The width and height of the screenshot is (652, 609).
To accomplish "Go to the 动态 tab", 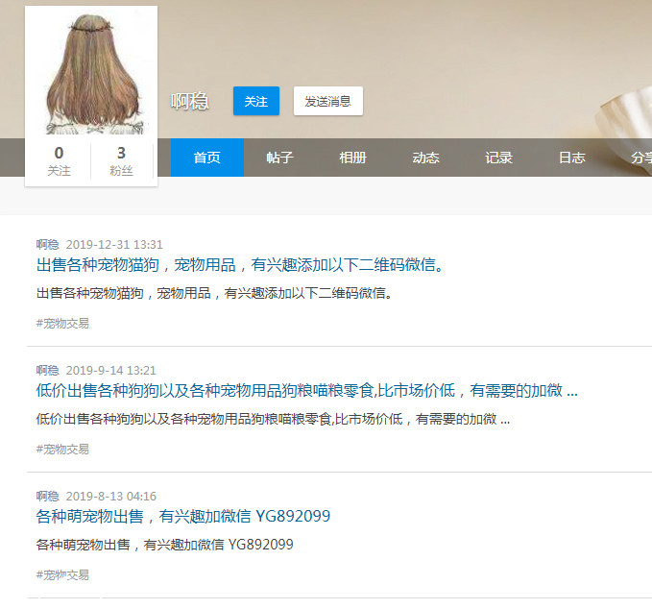I will coord(425,158).
